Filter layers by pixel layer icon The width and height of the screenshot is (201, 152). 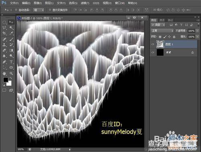171,25
